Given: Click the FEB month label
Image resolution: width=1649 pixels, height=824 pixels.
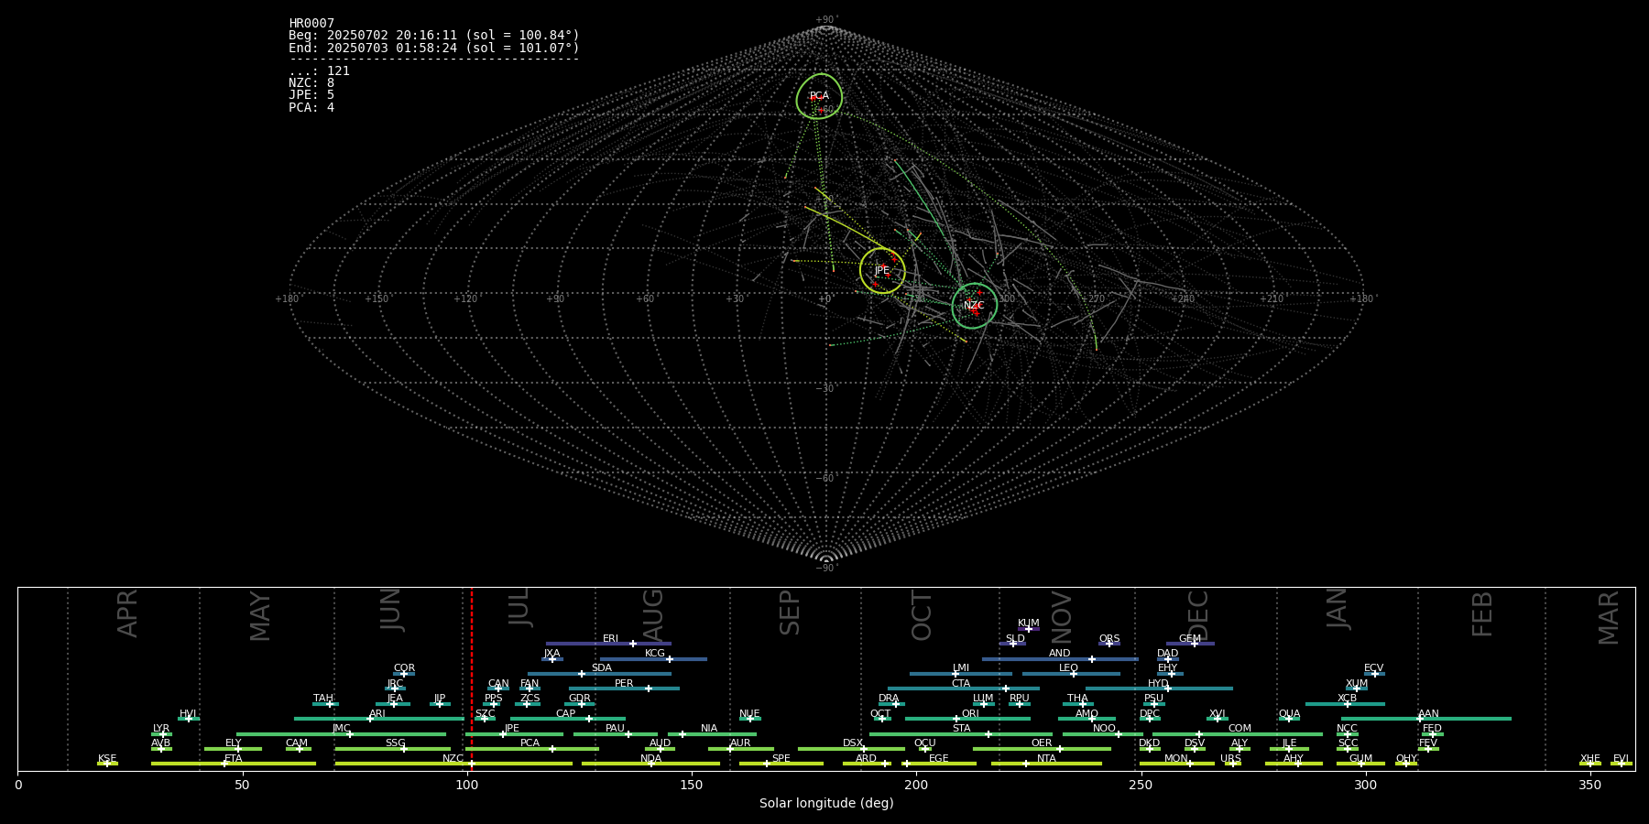Looking at the screenshot, I should click(1481, 613).
